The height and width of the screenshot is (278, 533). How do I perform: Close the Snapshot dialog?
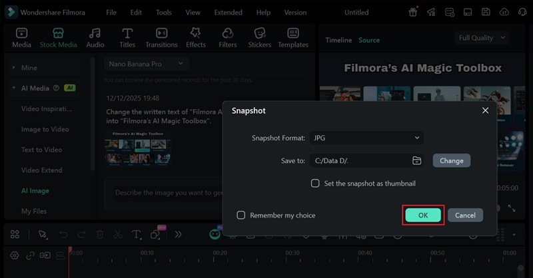pyautogui.click(x=486, y=110)
